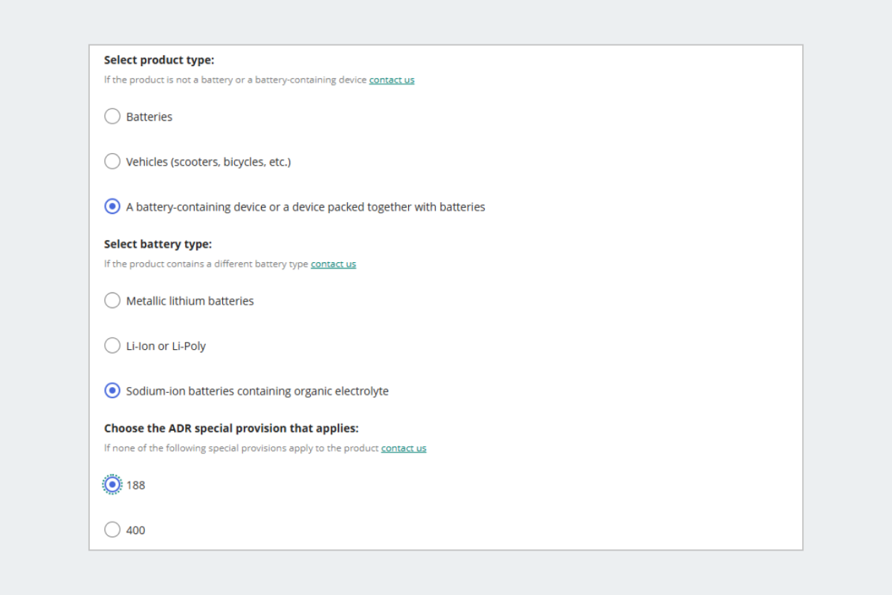This screenshot has width=892, height=595.
Task: Click 'Vehicles (scooters, bicycles, etc.)' label text
Action: point(208,162)
